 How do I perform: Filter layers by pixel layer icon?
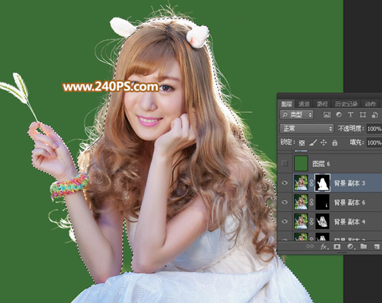click(x=327, y=115)
